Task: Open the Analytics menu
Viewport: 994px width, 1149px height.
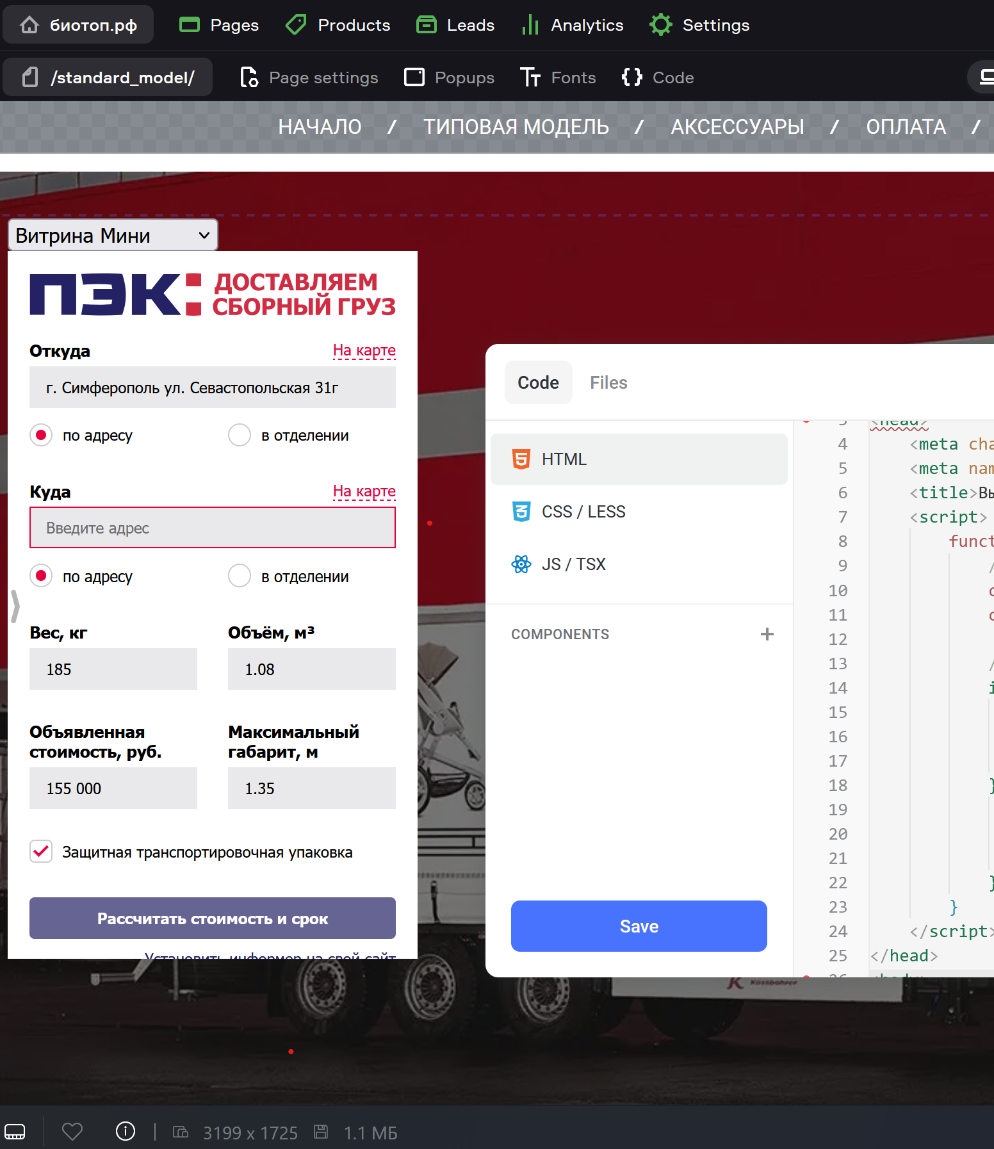Action: coord(572,25)
